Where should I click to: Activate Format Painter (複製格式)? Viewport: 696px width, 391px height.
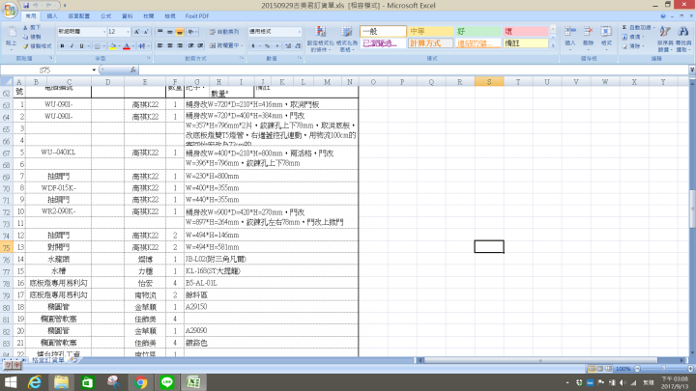[x=38, y=46]
